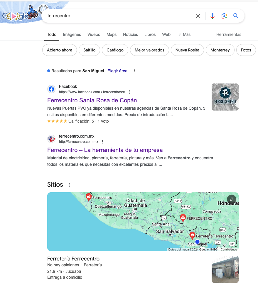
Task: Open Ferrecentro Santa Rosa de Copán result
Action: click(92, 100)
